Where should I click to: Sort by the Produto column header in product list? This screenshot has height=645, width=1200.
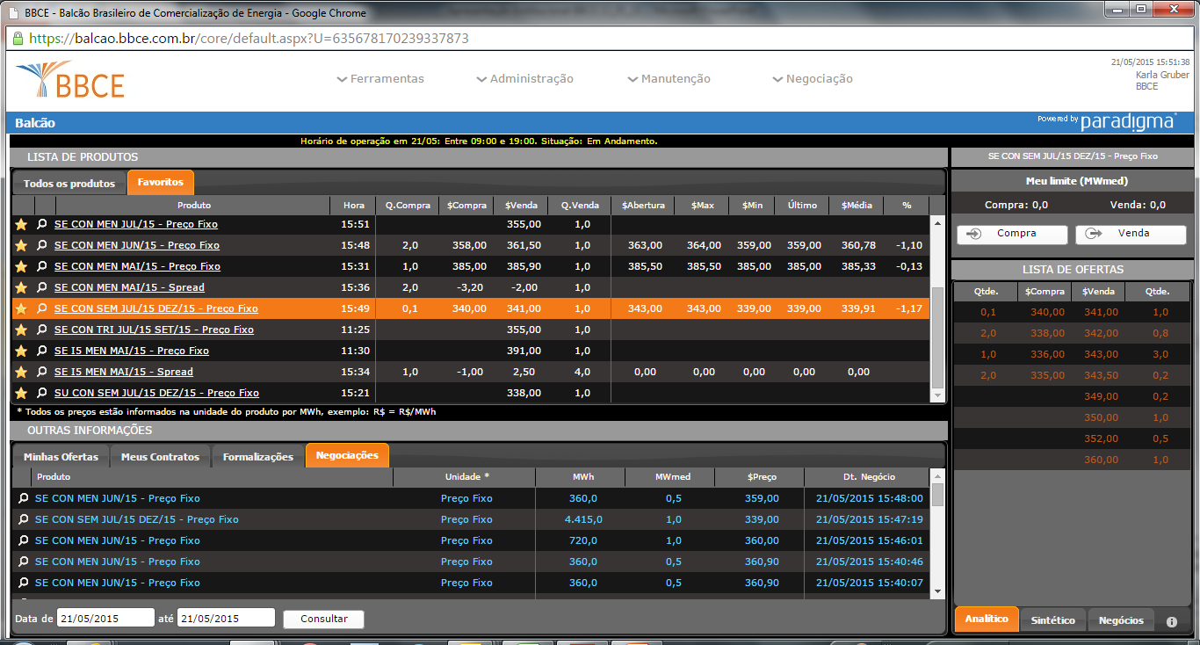click(193, 205)
